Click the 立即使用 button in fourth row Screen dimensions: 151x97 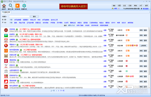(x=143, y=45)
